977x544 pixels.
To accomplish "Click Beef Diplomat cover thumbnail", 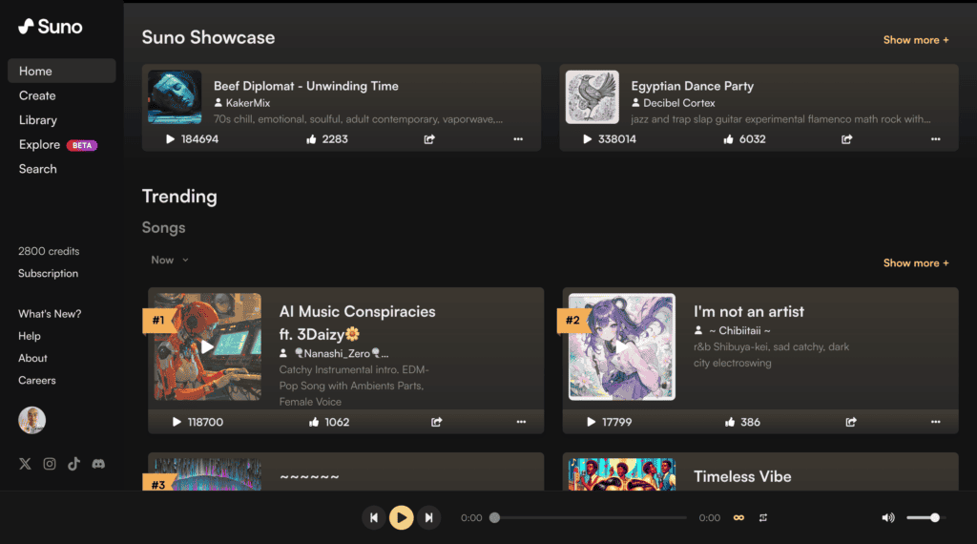I will tap(175, 97).
